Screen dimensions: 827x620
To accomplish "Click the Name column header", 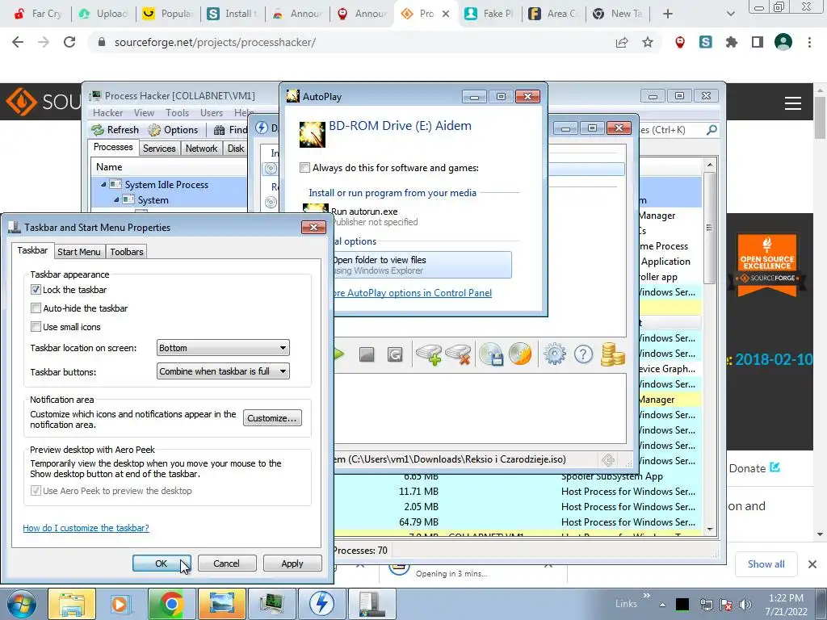I will 169,167.
